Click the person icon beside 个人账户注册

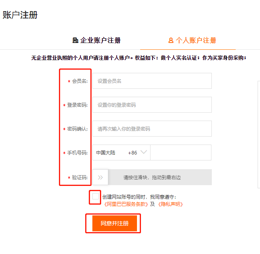click(x=171, y=40)
